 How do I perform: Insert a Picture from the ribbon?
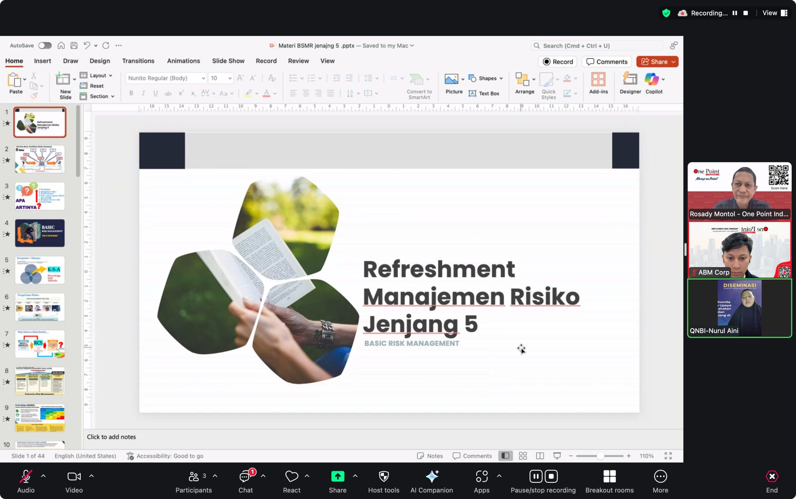451,79
